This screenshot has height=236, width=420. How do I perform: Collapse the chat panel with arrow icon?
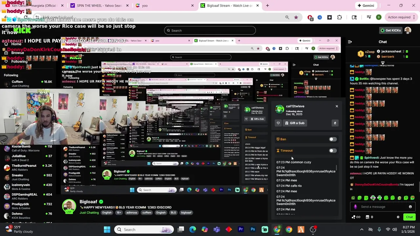(x=350, y=42)
